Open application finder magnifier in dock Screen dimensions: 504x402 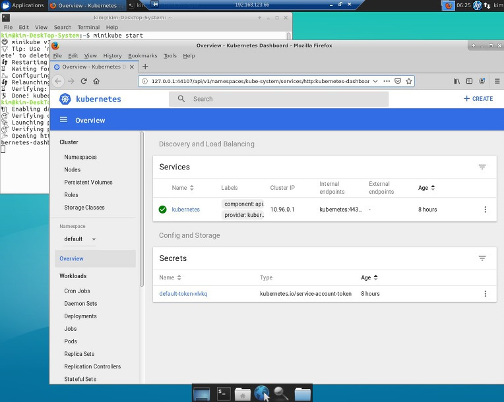coord(281,393)
